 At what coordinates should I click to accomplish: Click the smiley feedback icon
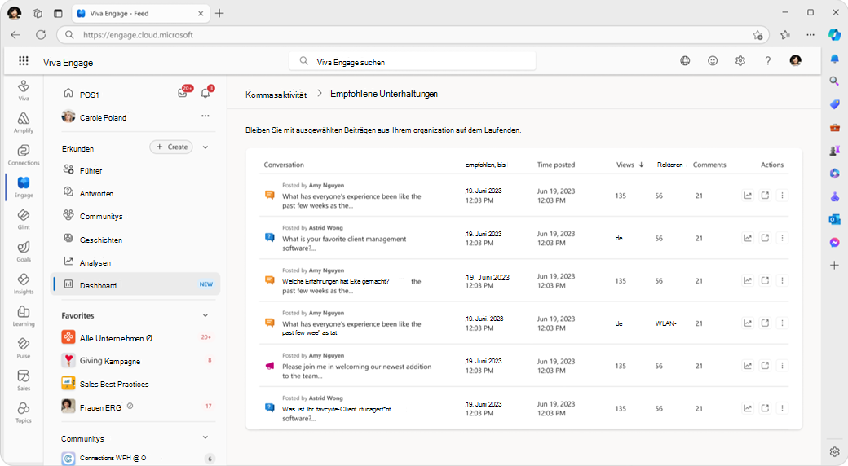pos(713,60)
